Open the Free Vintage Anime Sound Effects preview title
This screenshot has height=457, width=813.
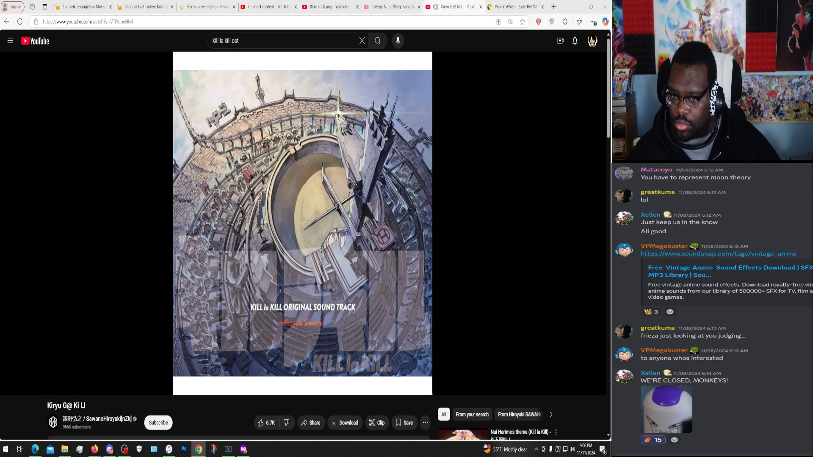[730, 271]
